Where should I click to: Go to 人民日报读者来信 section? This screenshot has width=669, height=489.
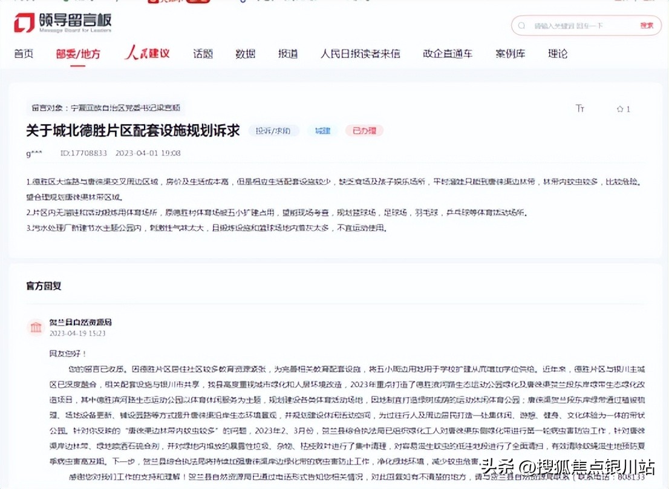pos(360,54)
